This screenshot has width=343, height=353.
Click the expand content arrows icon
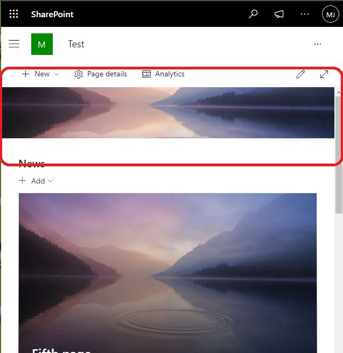coord(324,74)
